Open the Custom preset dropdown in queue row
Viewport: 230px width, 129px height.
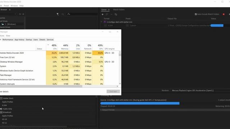pyautogui.click(x=127, y=25)
